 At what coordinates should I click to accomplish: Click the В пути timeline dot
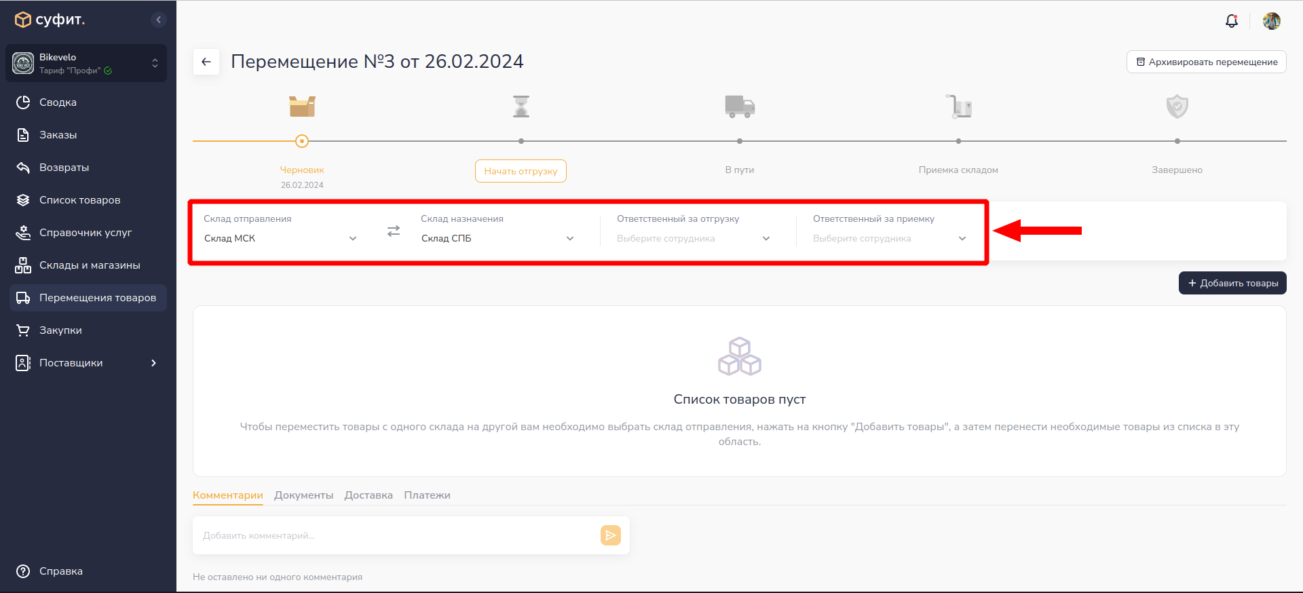pyautogui.click(x=740, y=141)
